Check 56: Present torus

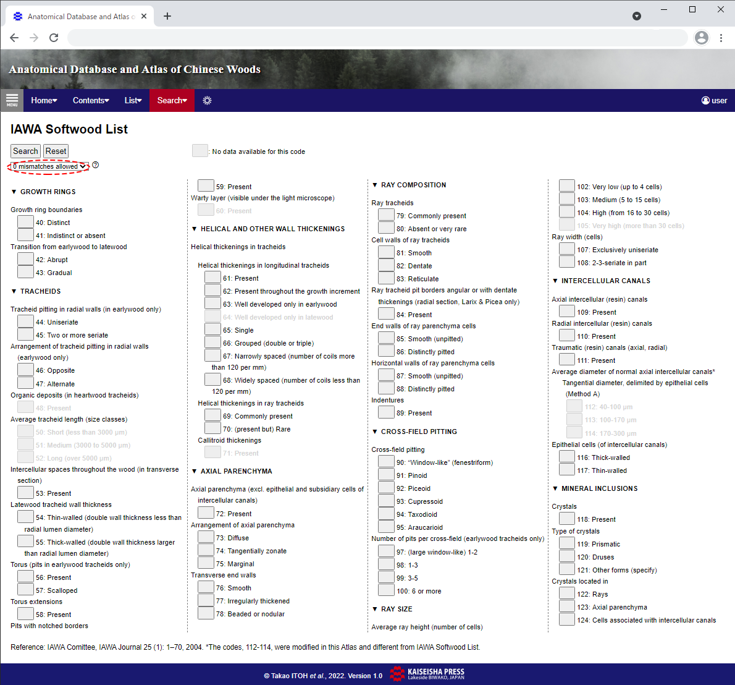tap(25, 576)
